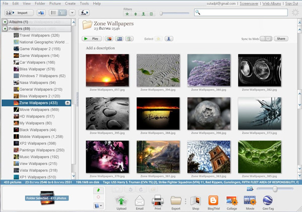Viewport: 302px width, 212px height.
Task: Switch to folder tree view
Action: click(x=62, y=13)
